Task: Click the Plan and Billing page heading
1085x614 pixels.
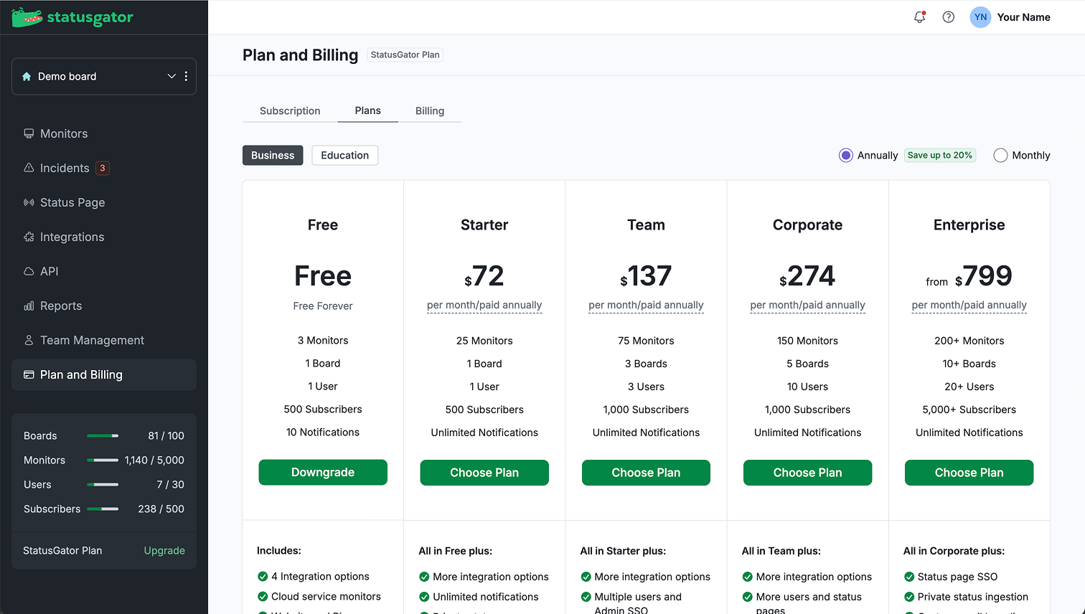Action: click(300, 55)
